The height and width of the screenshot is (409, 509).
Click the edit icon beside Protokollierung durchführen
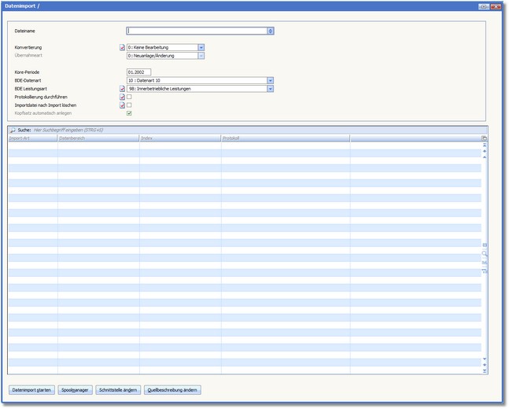(x=122, y=97)
